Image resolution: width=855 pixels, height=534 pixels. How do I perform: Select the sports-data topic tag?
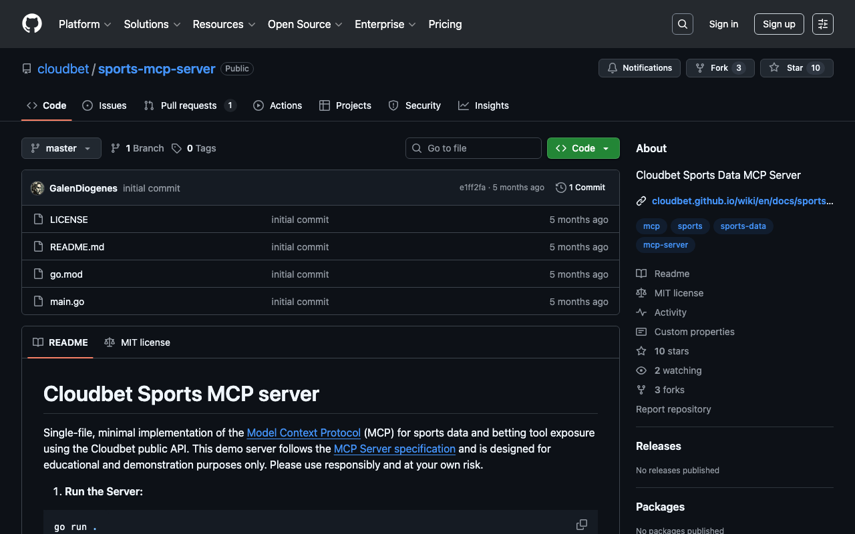pos(743,226)
